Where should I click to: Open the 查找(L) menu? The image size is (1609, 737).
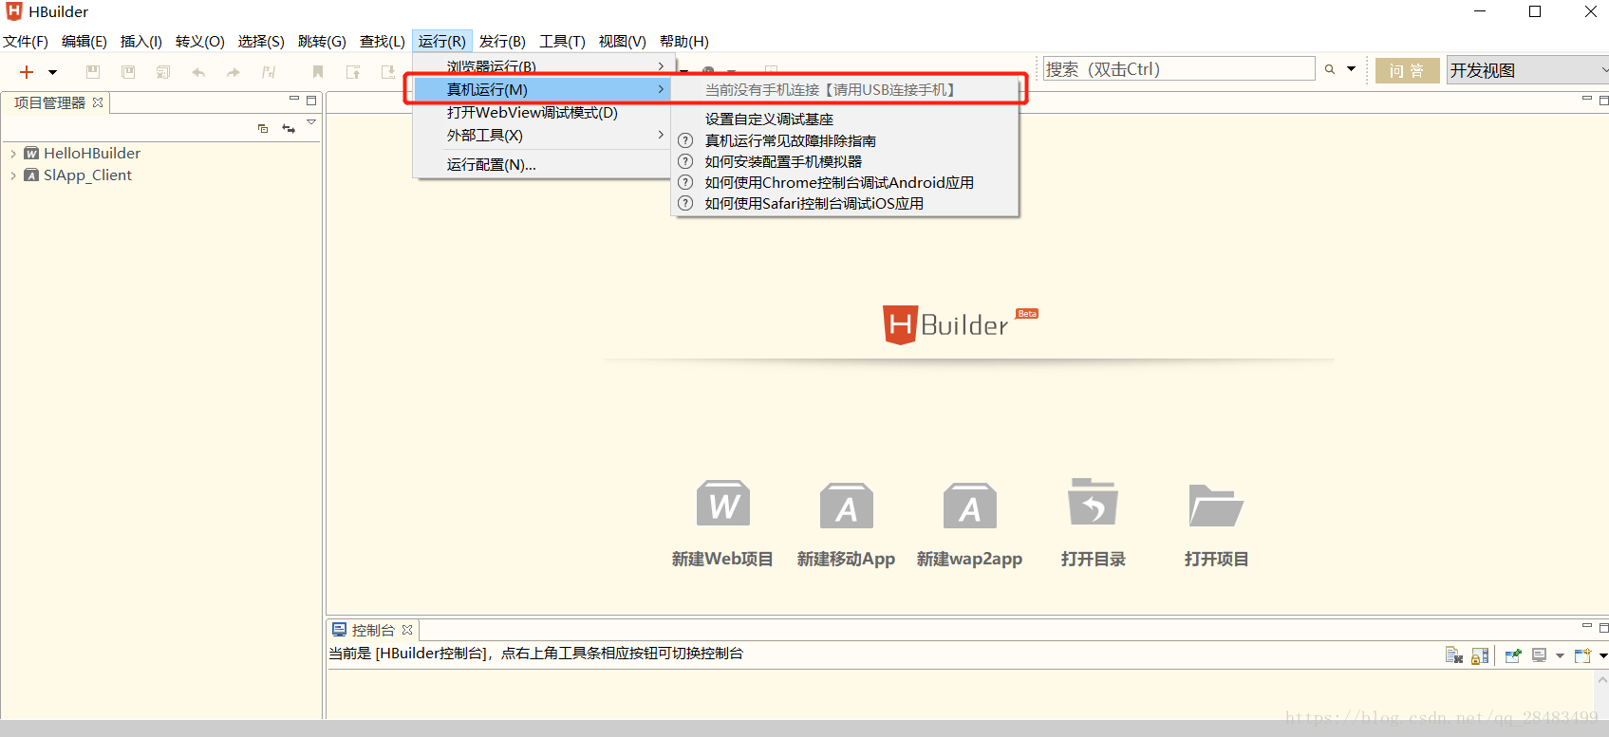point(383,42)
